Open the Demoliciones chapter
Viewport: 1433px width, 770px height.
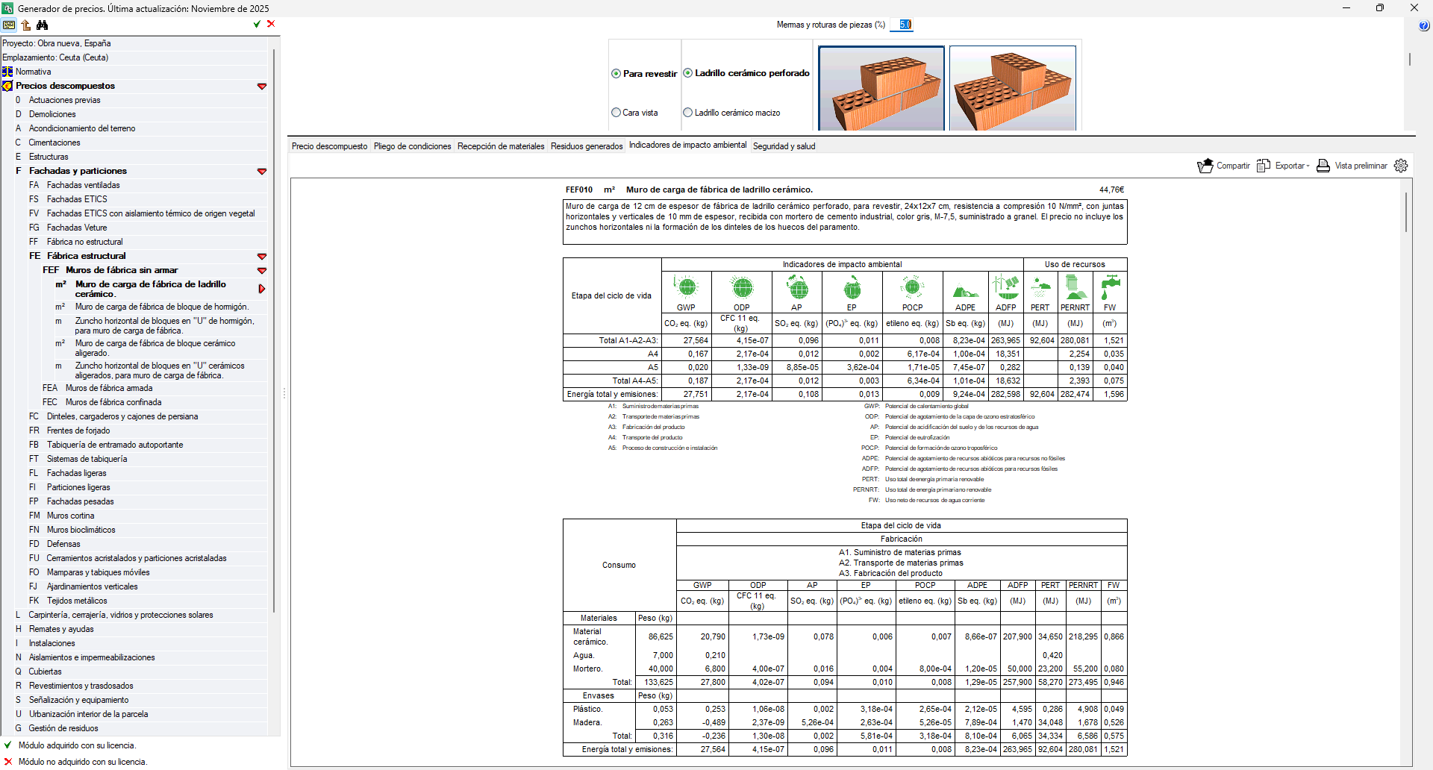click(x=52, y=114)
